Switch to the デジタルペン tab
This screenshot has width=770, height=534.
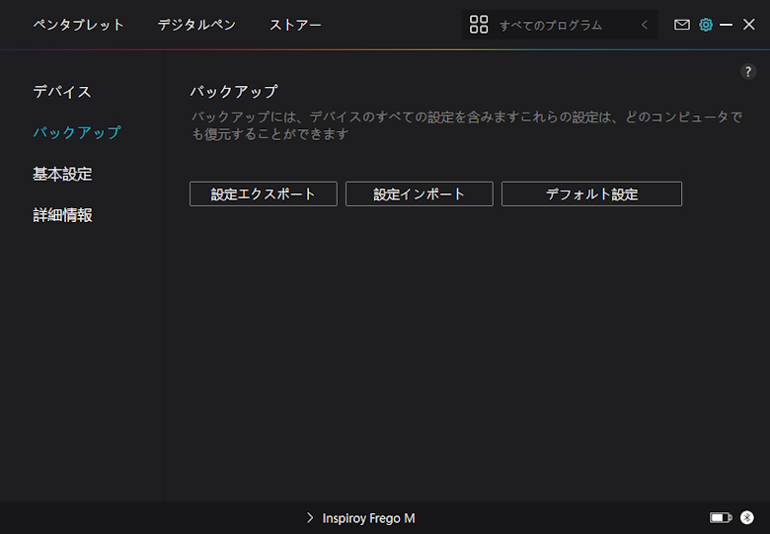[x=196, y=25]
